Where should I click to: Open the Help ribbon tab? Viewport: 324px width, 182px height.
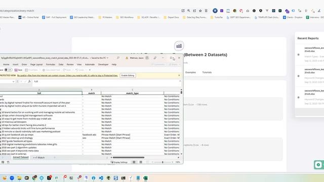(114, 64)
